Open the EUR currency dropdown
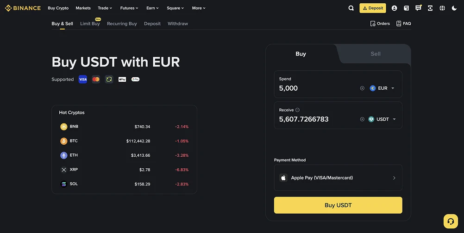The image size is (464, 233). pos(382,88)
